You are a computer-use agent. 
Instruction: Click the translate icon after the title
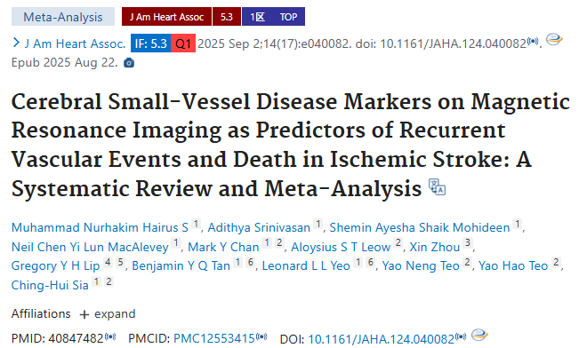pos(437,187)
